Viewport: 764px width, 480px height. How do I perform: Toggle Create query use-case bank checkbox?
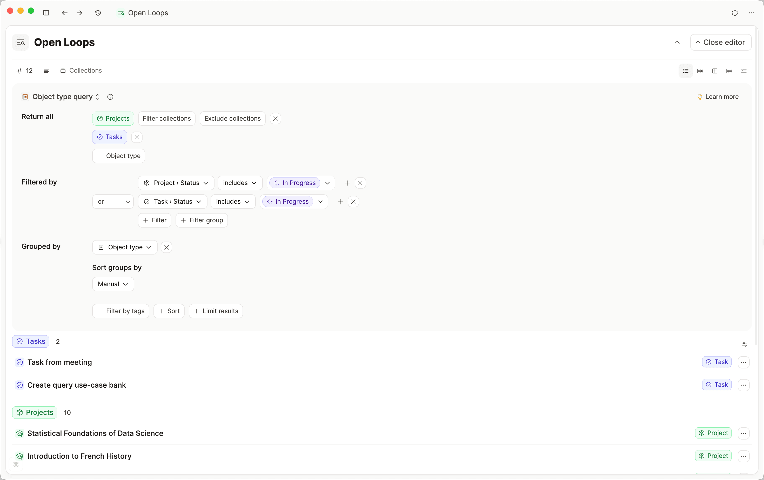tap(20, 385)
